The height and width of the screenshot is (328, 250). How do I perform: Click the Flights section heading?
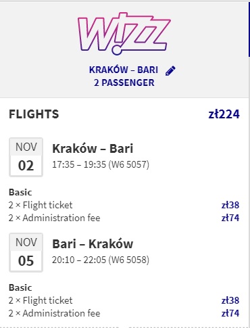[34, 114]
